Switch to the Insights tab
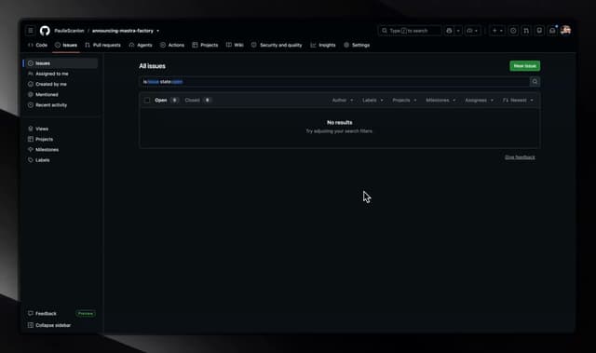The height and width of the screenshot is (353, 596). (323, 45)
